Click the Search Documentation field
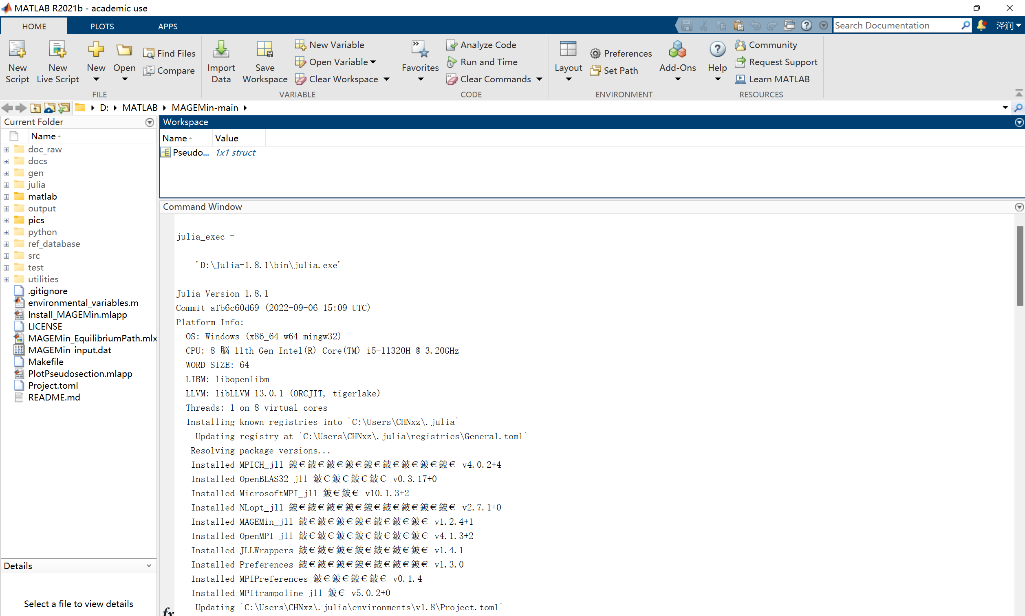1025x616 pixels. (893, 25)
